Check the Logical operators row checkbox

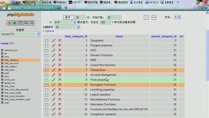[x=46, y=95]
